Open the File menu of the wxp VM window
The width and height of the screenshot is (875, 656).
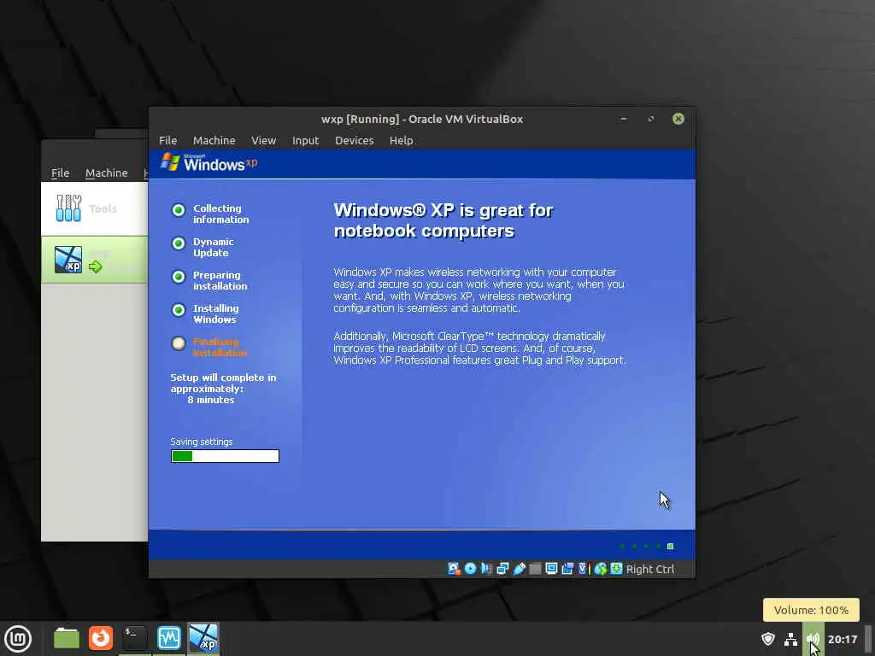tap(168, 141)
